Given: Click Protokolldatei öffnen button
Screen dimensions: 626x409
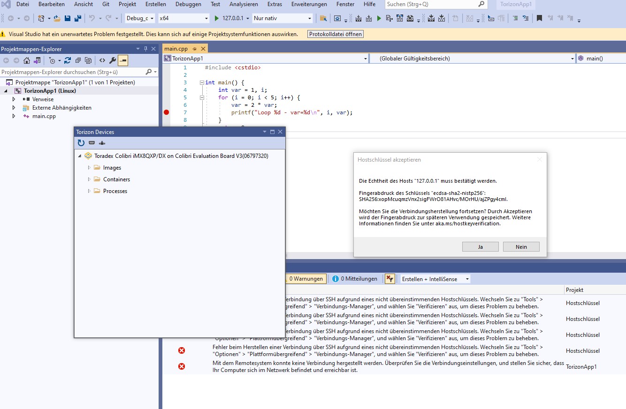Looking at the screenshot, I should point(336,34).
